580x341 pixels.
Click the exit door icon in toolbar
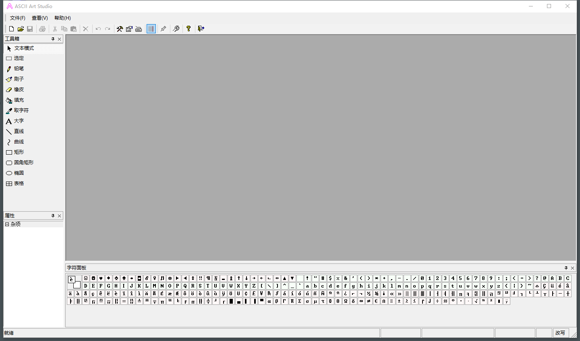click(201, 29)
